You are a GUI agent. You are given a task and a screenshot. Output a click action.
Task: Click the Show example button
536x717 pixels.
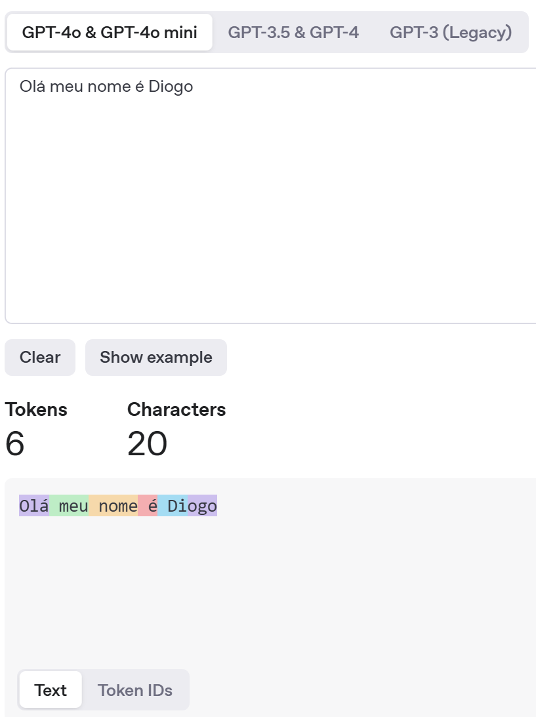click(156, 358)
